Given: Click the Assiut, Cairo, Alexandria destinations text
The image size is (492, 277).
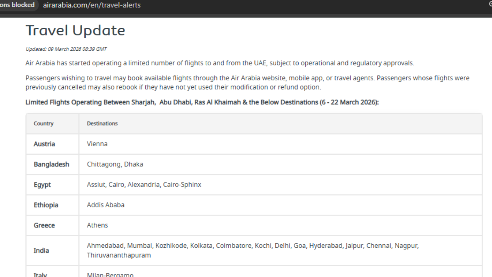Looking at the screenshot, I should click(x=144, y=185).
